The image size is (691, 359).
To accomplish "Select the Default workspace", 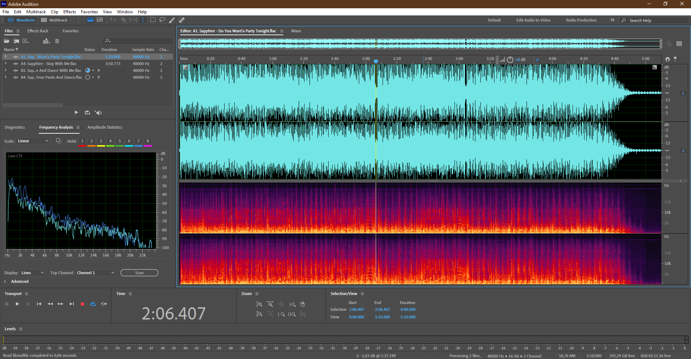I will click(x=494, y=20).
